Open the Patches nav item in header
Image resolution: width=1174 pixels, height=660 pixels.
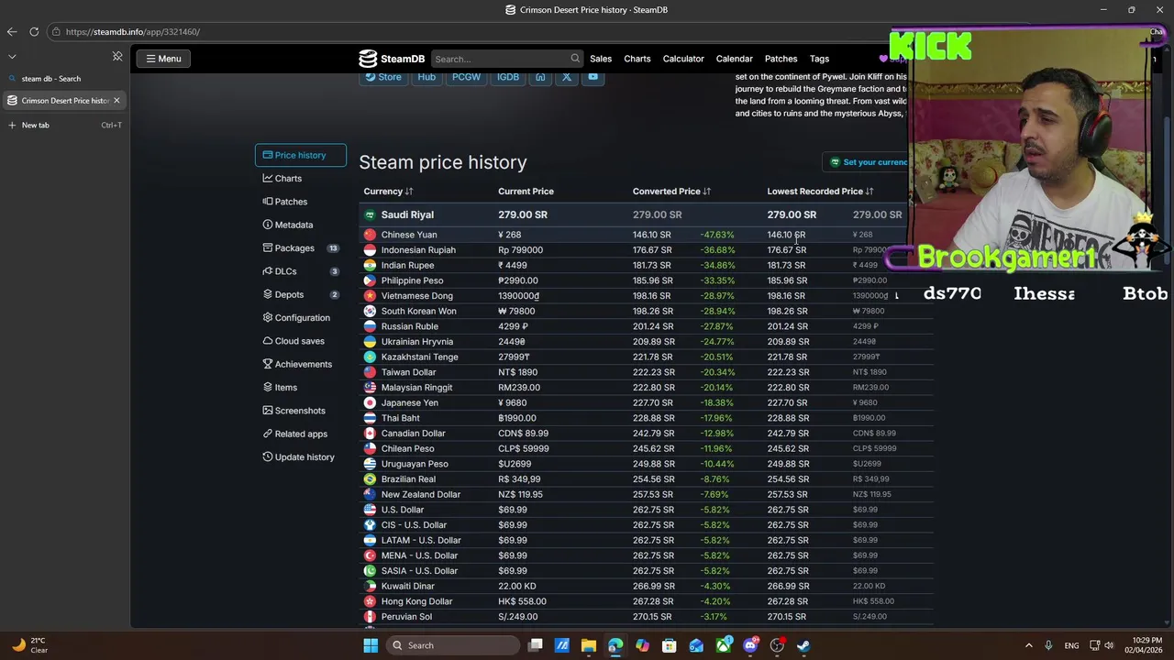click(781, 59)
